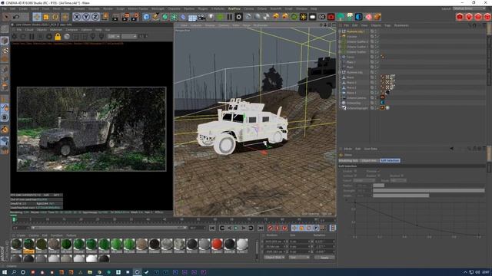Screen dimensions: 492x276
Task: Click the Render View clapperboard icon
Action: tap(115, 17)
